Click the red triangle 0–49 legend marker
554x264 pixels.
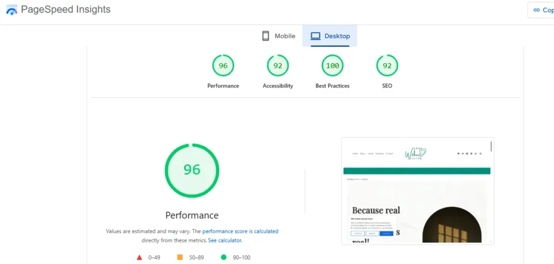pos(140,258)
